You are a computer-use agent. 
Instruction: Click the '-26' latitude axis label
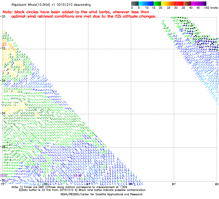point(3,113)
